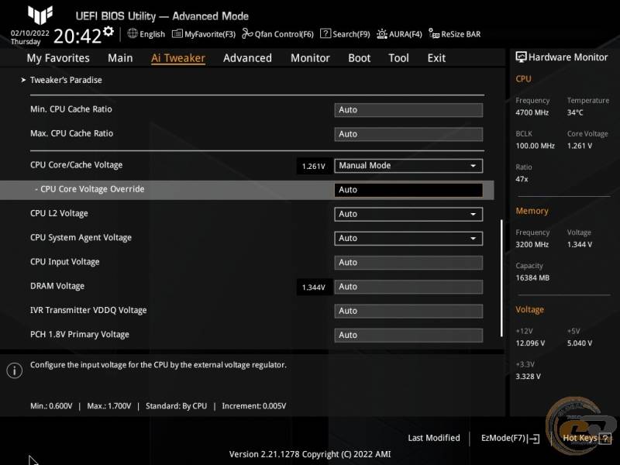Click the EzMode exit arrow icon
This screenshot has height=465, width=620.
tap(533, 438)
